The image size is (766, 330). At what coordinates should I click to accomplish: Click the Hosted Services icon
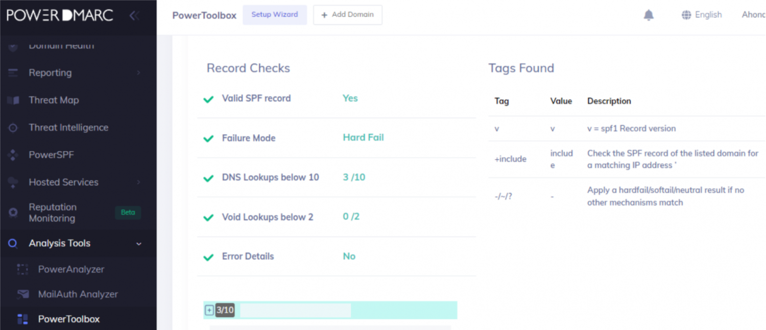12,182
